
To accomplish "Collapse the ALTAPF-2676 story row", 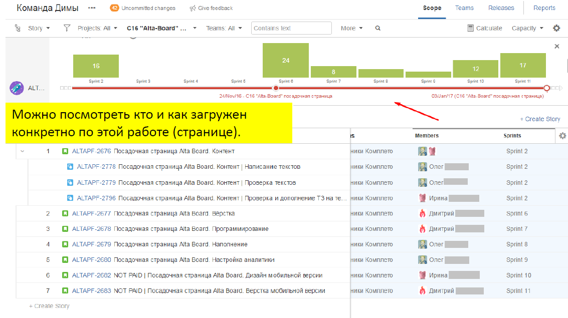I will tap(22, 151).
